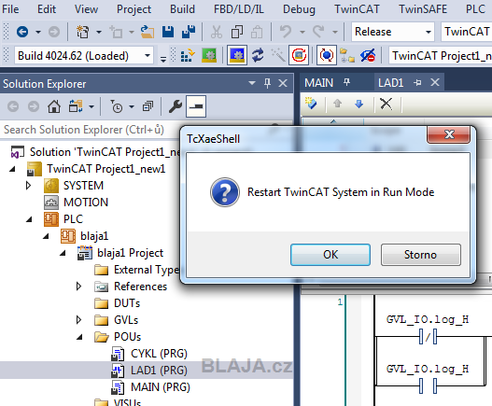
Task: Click the Cut scissors icon
Action: click(x=217, y=32)
